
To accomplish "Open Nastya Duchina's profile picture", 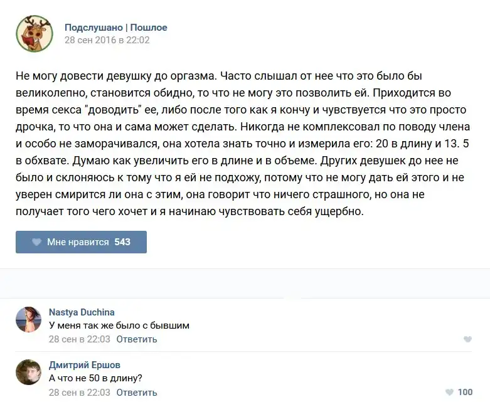I will (x=28, y=320).
